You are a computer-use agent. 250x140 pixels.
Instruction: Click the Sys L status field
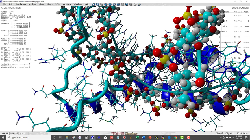pyautogui.click(x=22, y=133)
